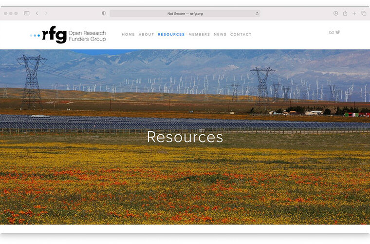Go forward with the browser forward arrow
The height and width of the screenshot is (244, 370).
click(46, 13)
